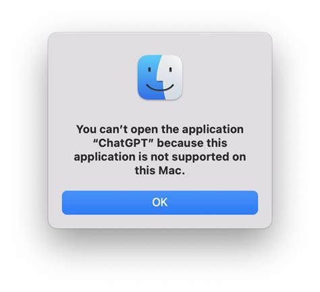The image size is (320, 292).
Task: Click the "OK" label text
Action: (160, 202)
